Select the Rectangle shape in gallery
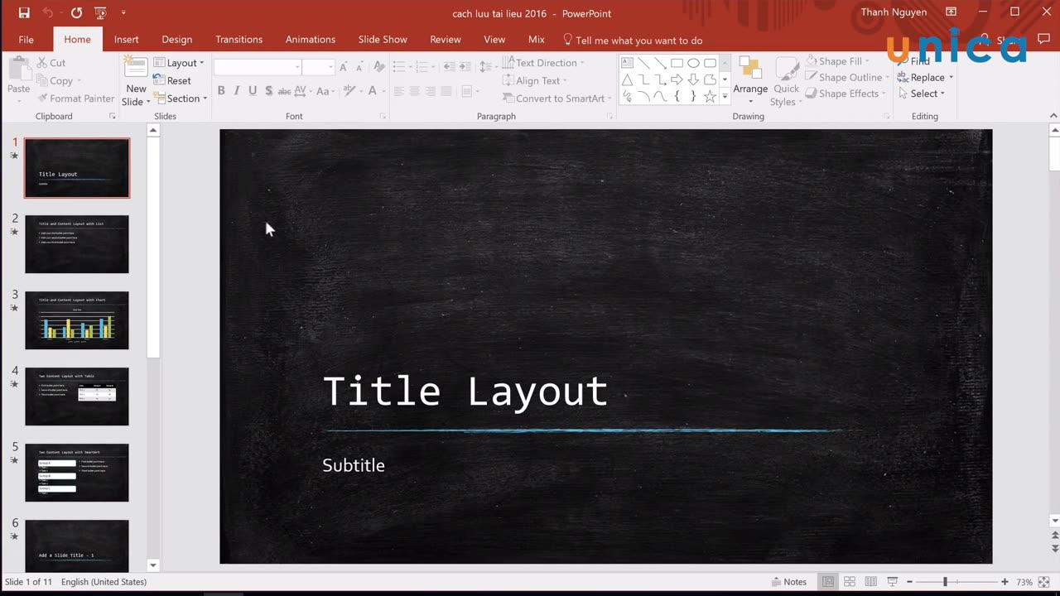Viewport: 1060px width, 596px height. click(x=677, y=63)
